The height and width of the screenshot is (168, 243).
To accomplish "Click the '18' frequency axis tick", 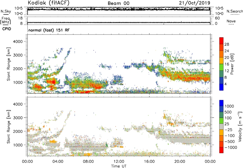I will coord(20,18).
